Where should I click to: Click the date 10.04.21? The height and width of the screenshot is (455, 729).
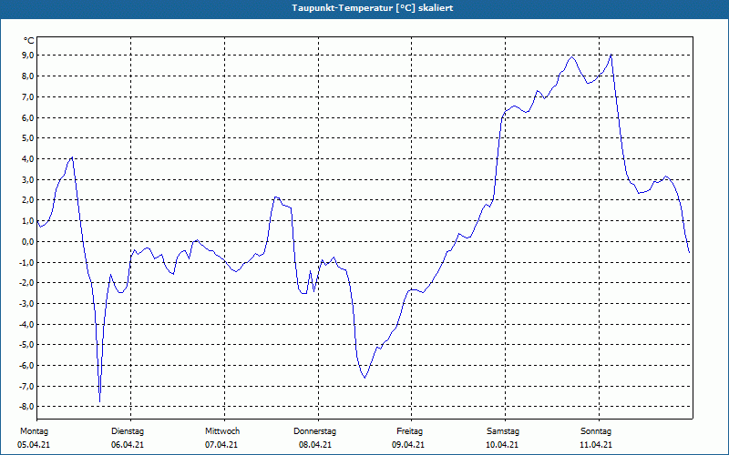502,445
